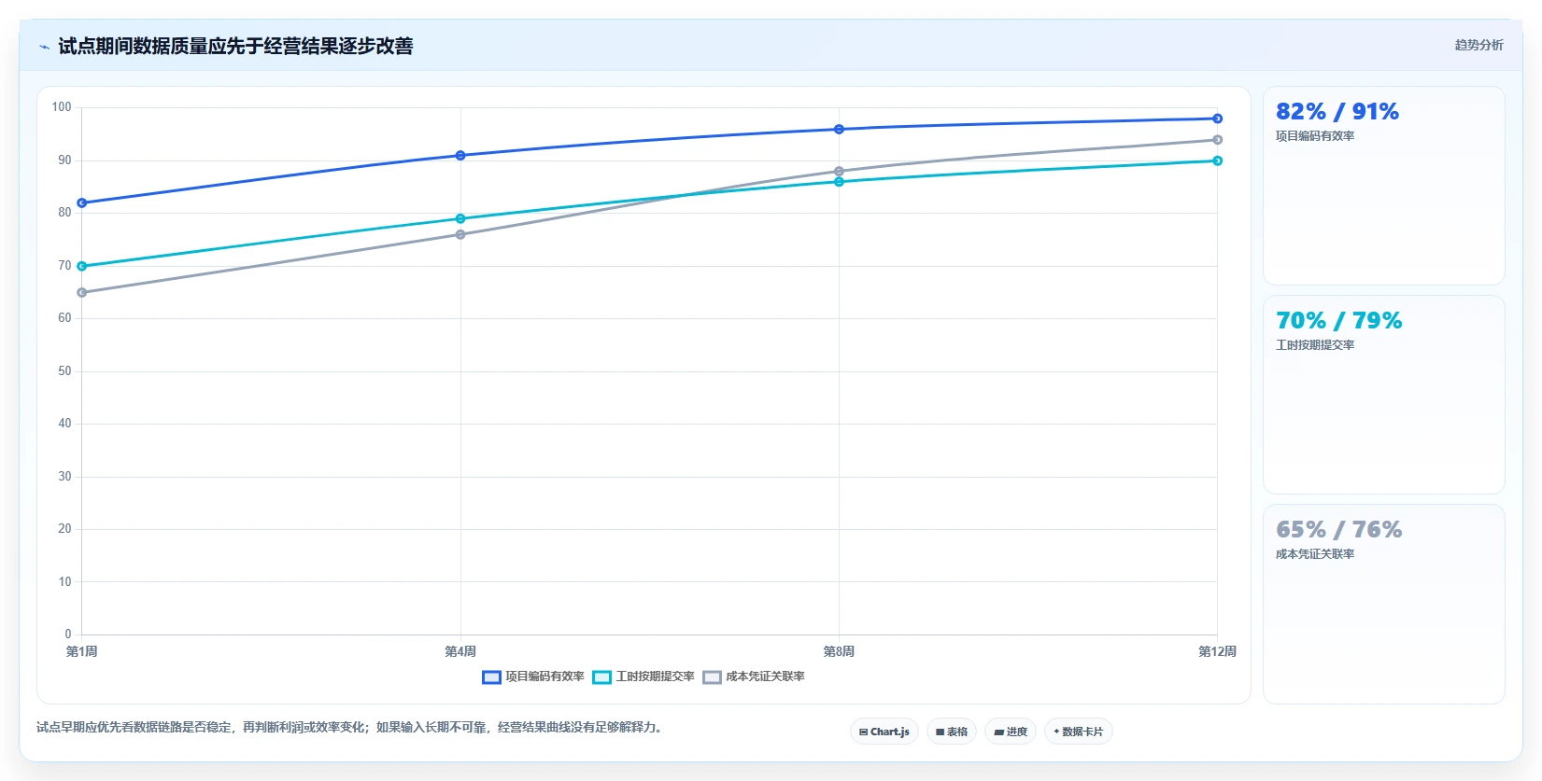1542x781 pixels.
Task: Click the 第8周 x-axis label
Action: point(839,651)
